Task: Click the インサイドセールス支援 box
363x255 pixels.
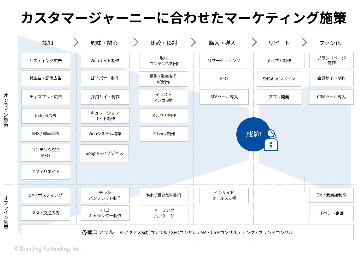Action: click(x=224, y=195)
